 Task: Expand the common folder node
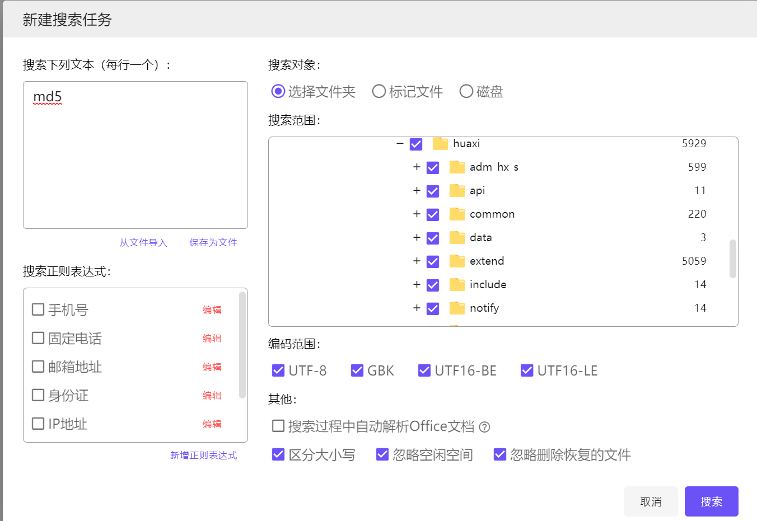pos(417,214)
